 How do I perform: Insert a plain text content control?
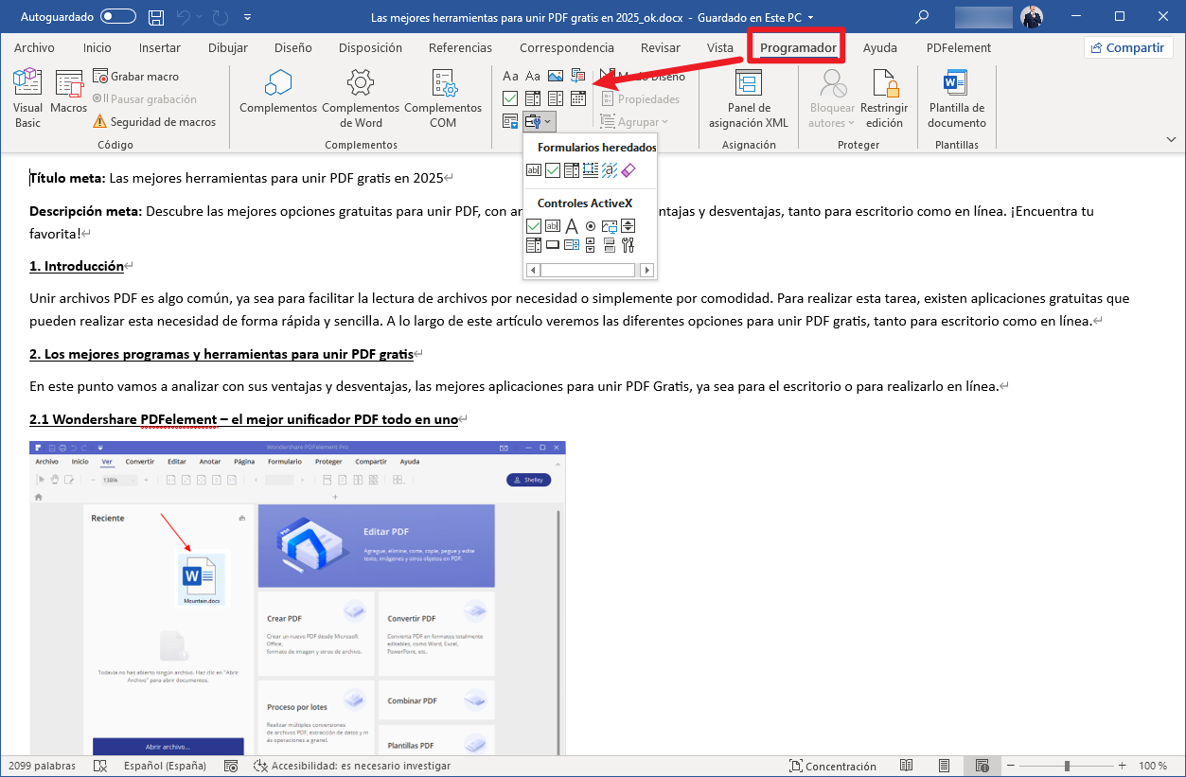(533, 76)
